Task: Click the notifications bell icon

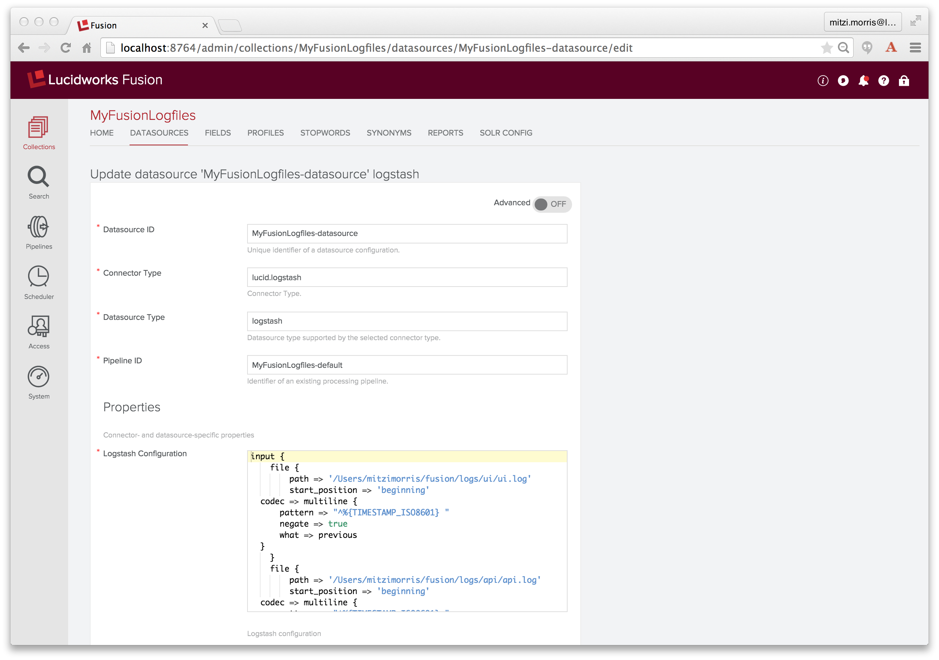Action: pyautogui.click(x=863, y=81)
